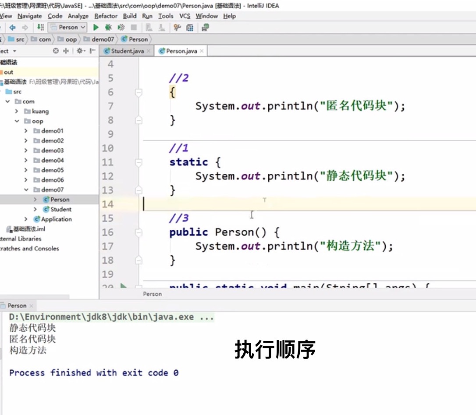
Task: Fold the static block at line 11
Action: [139, 162]
